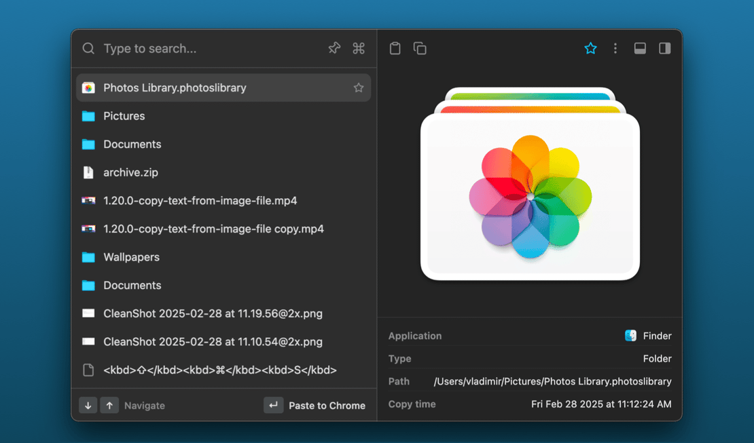
Task: Select the Pictures folder entry
Action: 223,116
